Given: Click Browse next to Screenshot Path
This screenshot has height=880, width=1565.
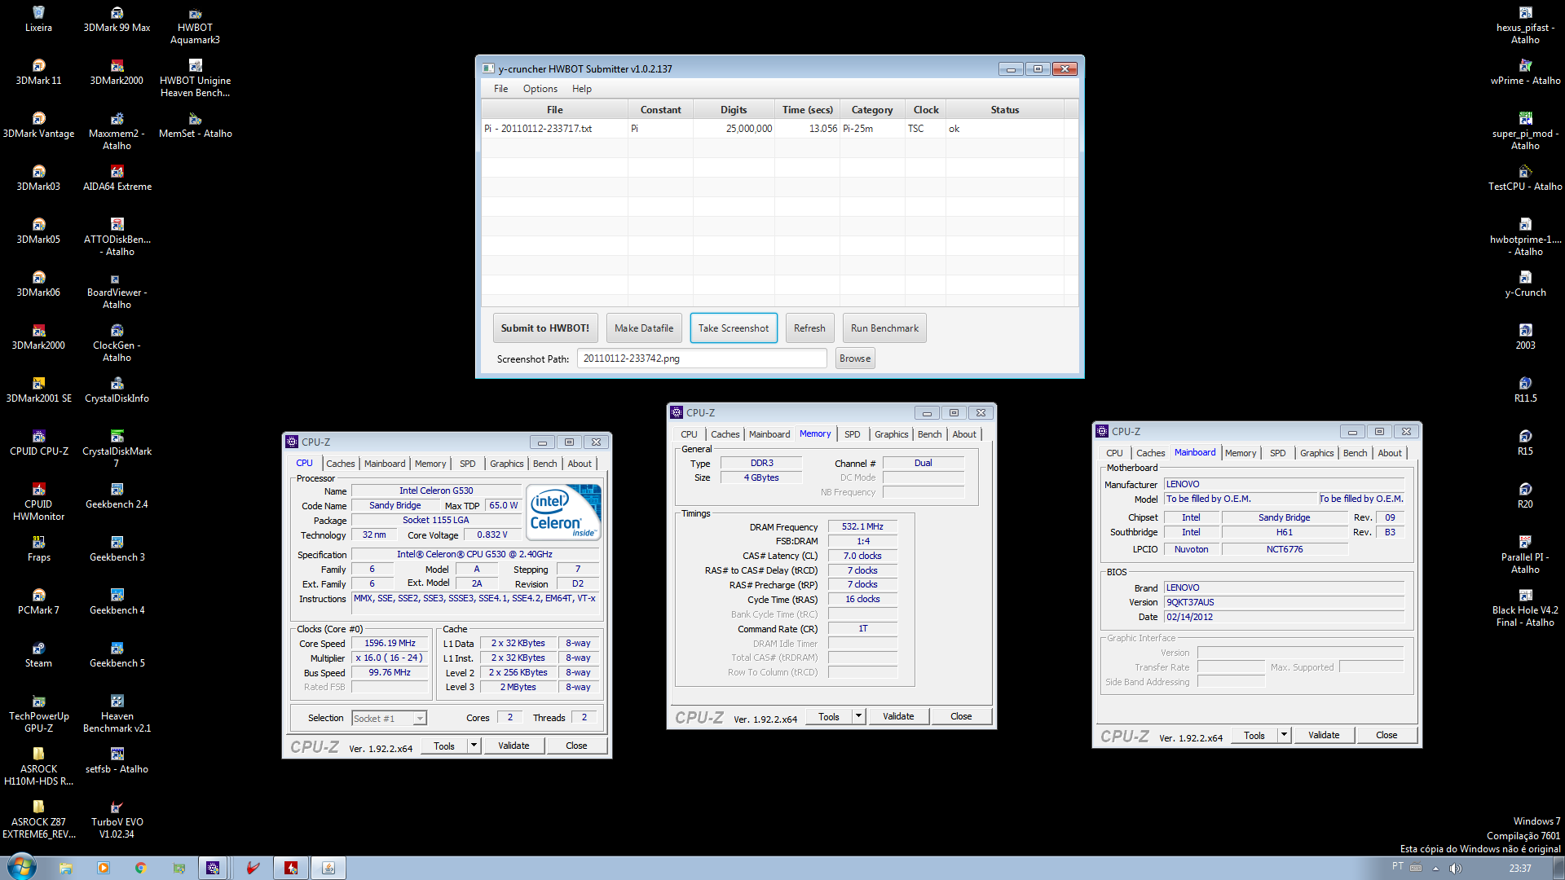Looking at the screenshot, I should click(x=855, y=359).
